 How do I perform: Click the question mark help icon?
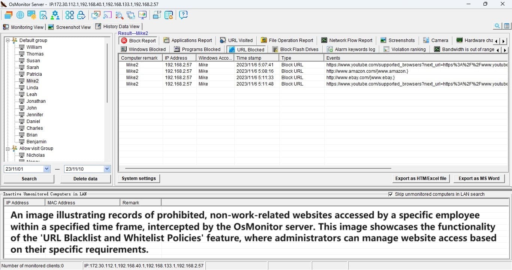183,15
